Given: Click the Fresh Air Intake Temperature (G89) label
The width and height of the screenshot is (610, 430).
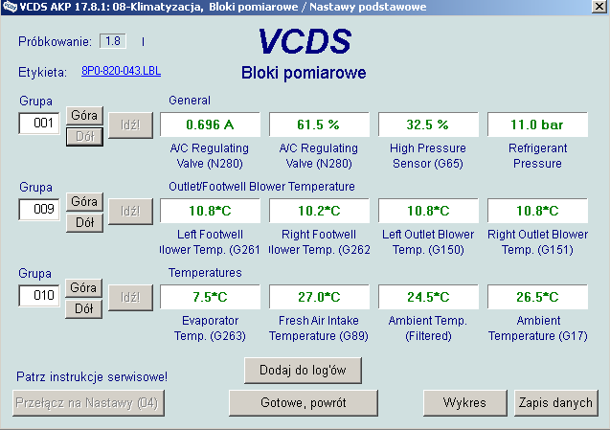Looking at the screenshot, I should [319, 328].
